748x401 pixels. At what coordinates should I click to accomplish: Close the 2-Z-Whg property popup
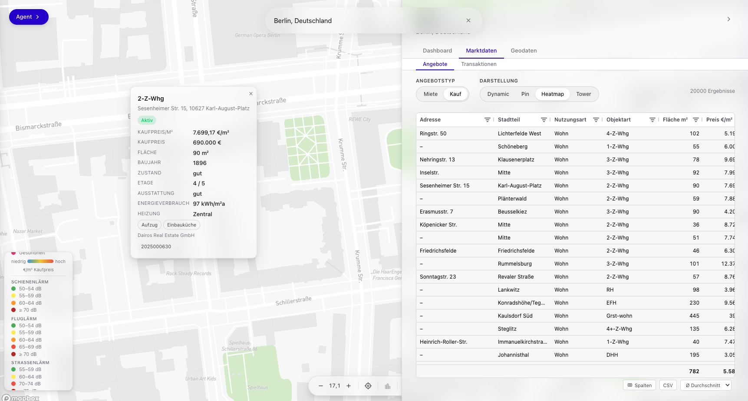coord(251,94)
